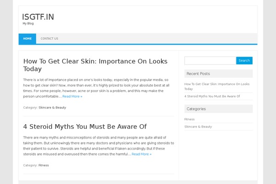Open recent post 'How To Get Clear Skin' in sidebar
The height and width of the screenshot is (184, 276).
pyautogui.click(x=217, y=86)
